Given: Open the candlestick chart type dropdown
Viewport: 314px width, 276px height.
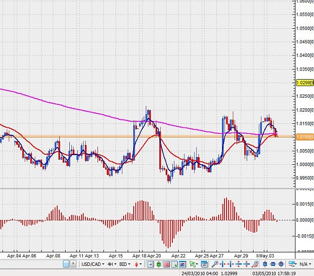Looking at the screenshot, I should point(141,264).
